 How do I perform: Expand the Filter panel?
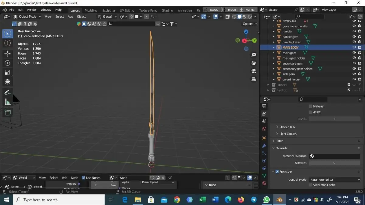point(277,141)
